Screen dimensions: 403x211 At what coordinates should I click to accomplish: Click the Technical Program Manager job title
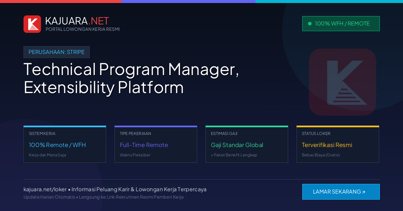pyautogui.click(x=131, y=78)
